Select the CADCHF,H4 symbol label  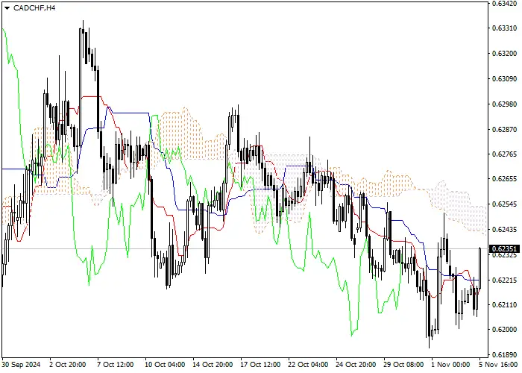34,8
